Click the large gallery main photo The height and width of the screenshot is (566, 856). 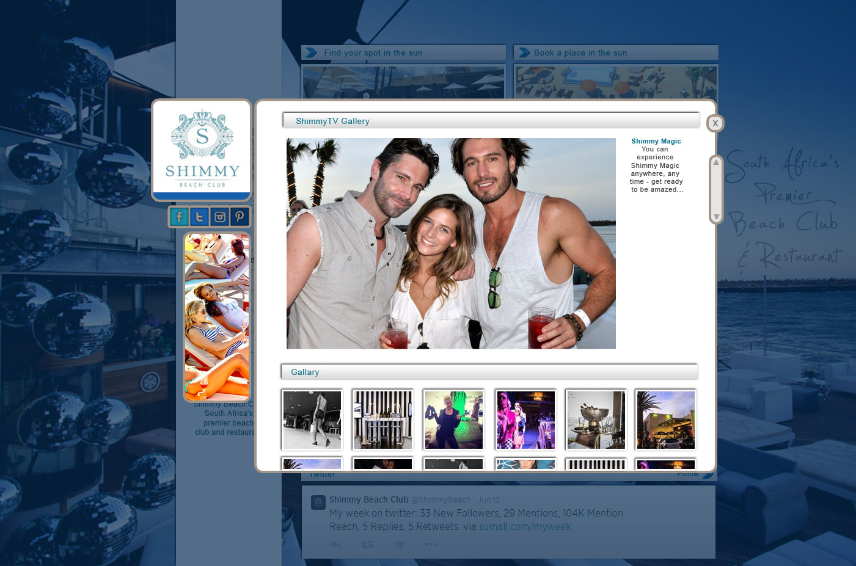[451, 244]
